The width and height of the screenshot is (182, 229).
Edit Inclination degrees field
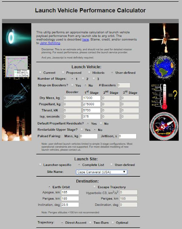point(70,205)
